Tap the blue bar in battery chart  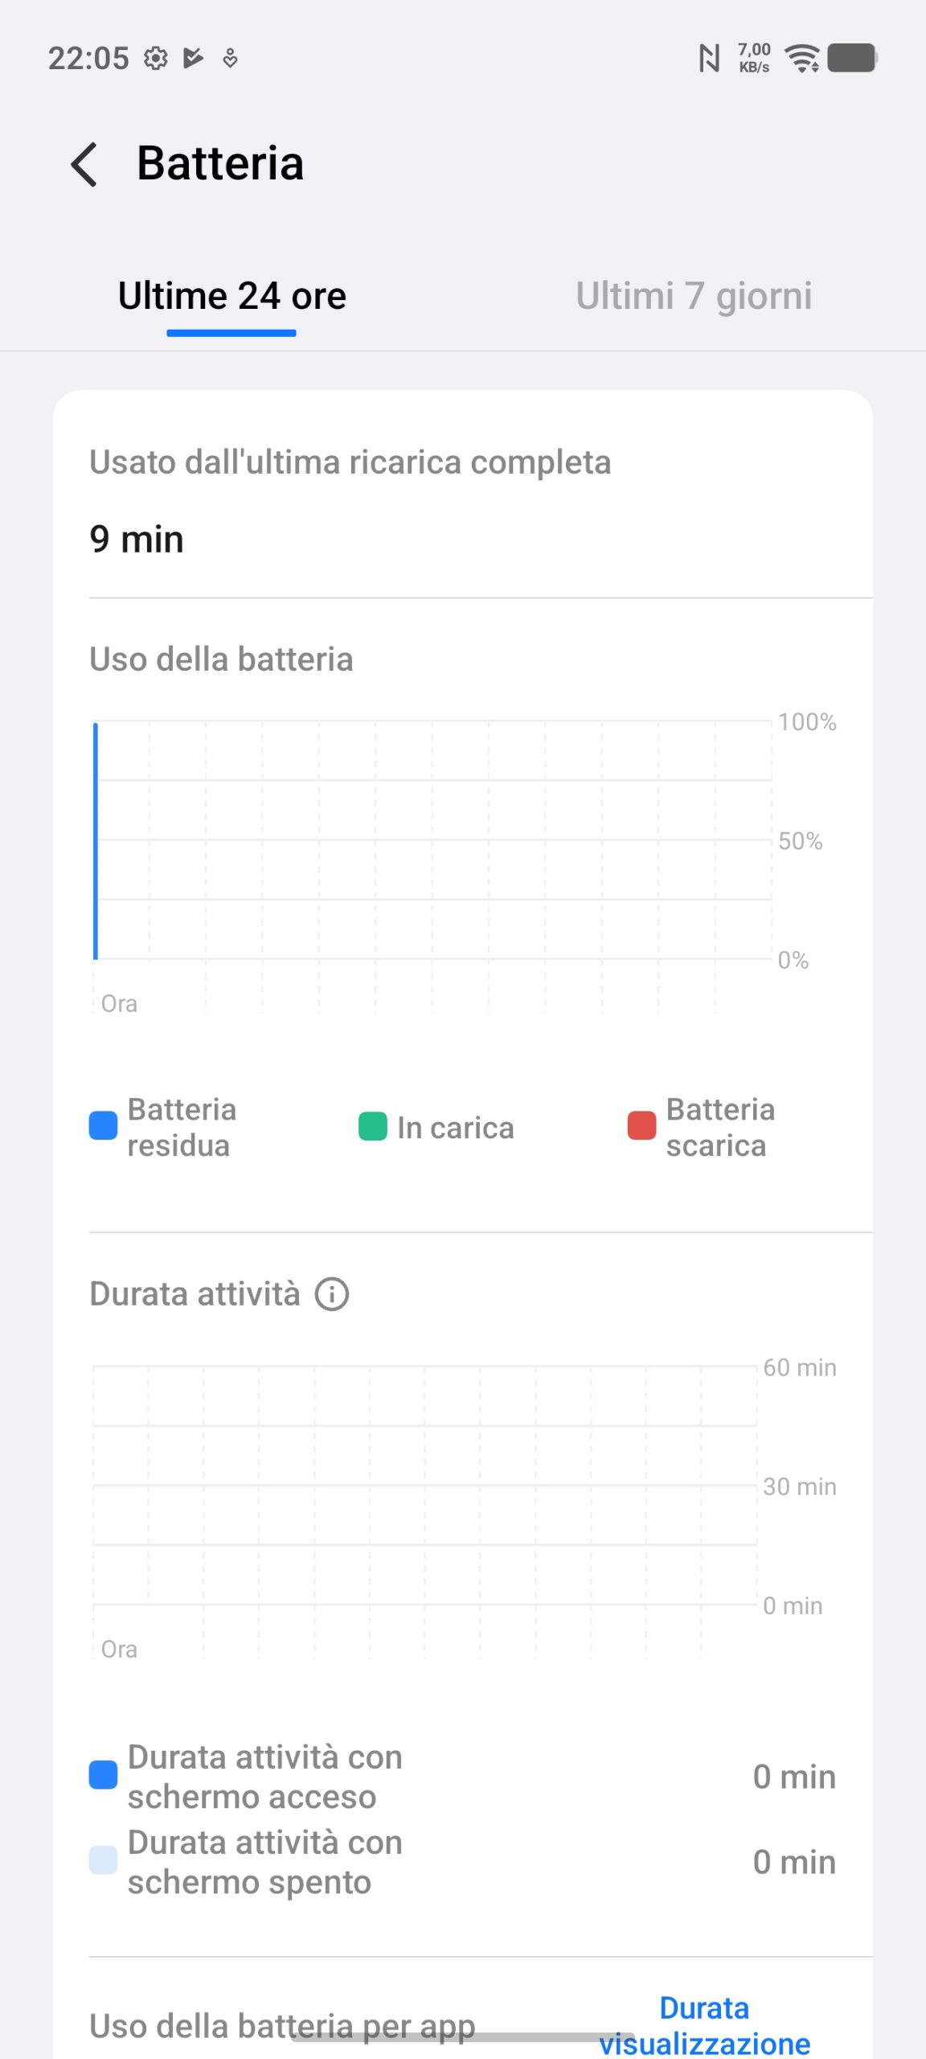point(96,840)
